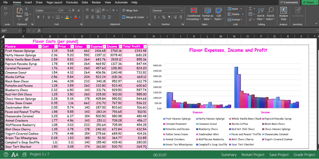
Task: Toggle Align Left button
Action: coord(87,17)
